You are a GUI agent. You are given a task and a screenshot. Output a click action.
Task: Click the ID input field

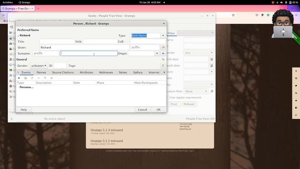60,66
